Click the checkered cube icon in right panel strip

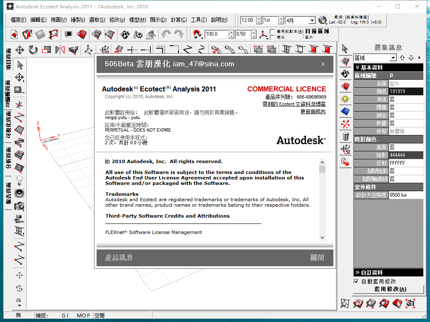345,74
